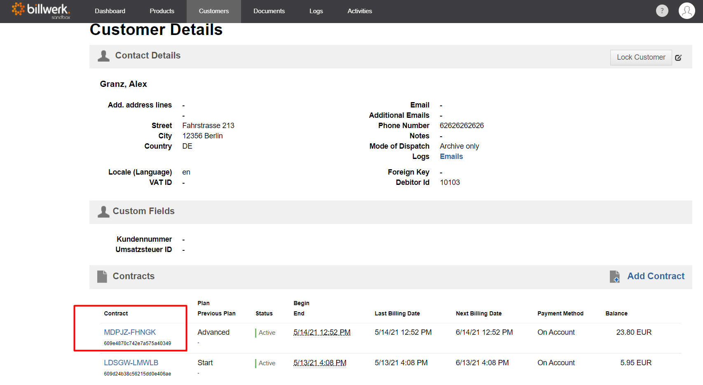Click next billing date 6/13/21 4:08 PM
The height and width of the screenshot is (385, 703).
[x=482, y=363]
